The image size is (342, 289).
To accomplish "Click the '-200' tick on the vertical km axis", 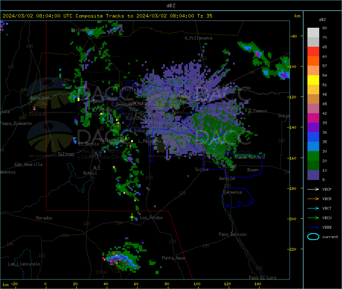I will (x=293, y=219).
